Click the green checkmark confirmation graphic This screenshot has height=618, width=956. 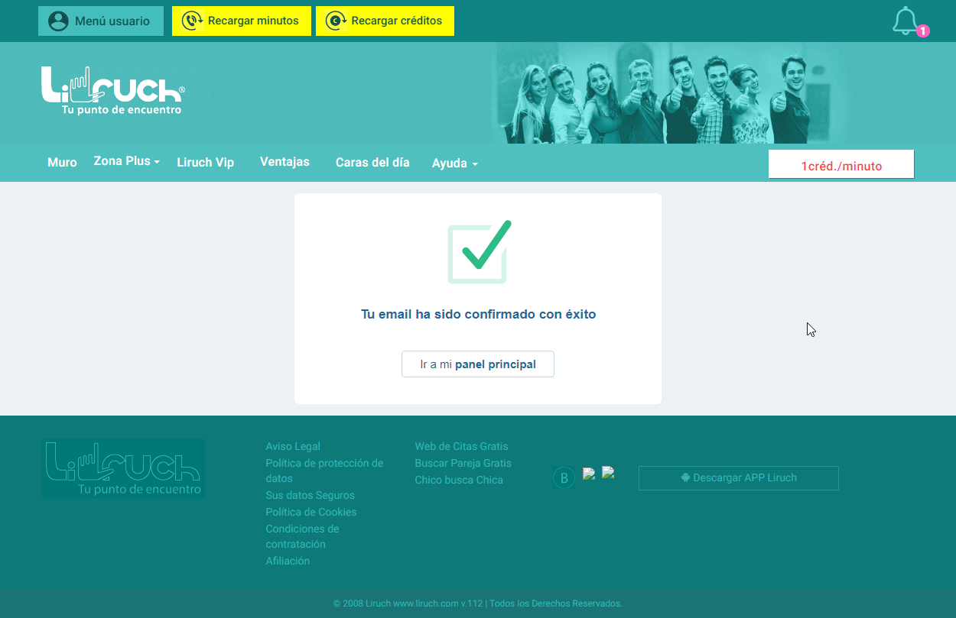[478, 252]
